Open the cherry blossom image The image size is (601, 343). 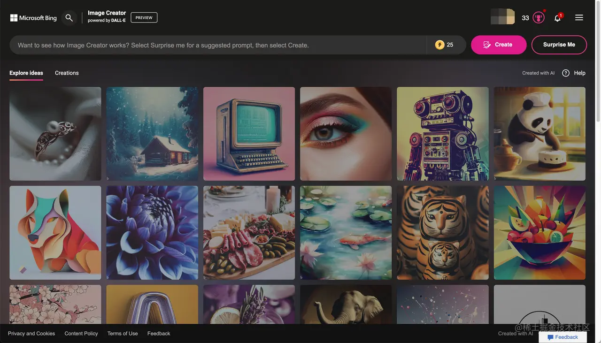[55, 304]
